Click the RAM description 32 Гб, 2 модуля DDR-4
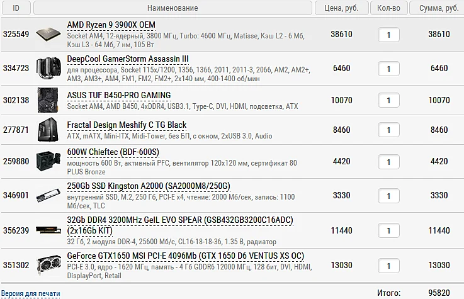The image size is (464, 299). (172, 242)
